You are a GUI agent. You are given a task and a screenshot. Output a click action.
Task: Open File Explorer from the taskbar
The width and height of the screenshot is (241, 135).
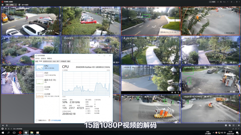point(32,132)
